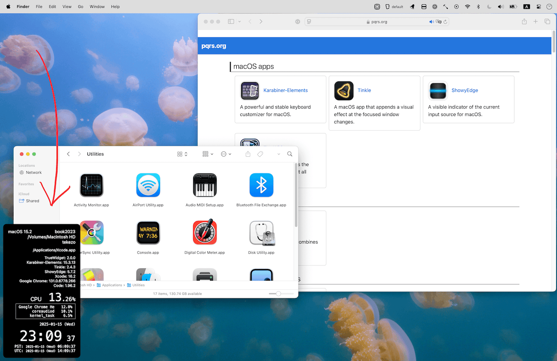Open the Go menu in menu bar
Image resolution: width=557 pixels, height=361 pixels.
[x=81, y=7]
